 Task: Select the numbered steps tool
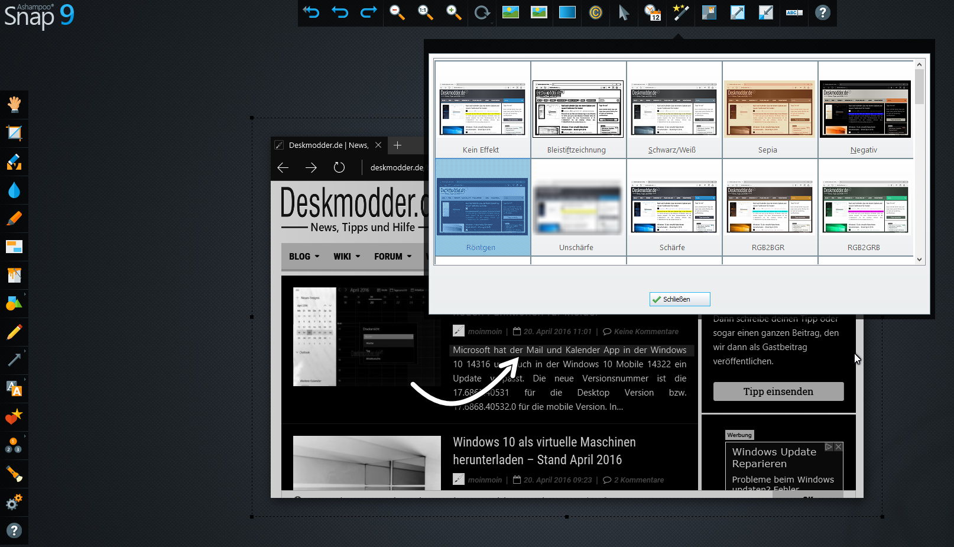click(x=14, y=445)
